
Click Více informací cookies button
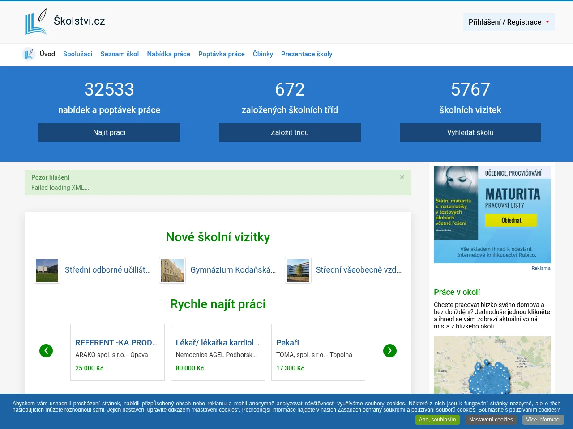click(x=543, y=420)
